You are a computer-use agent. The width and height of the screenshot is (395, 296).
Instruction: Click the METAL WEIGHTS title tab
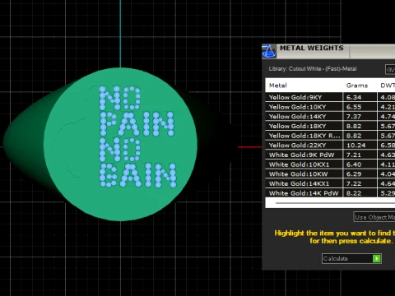click(x=312, y=48)
